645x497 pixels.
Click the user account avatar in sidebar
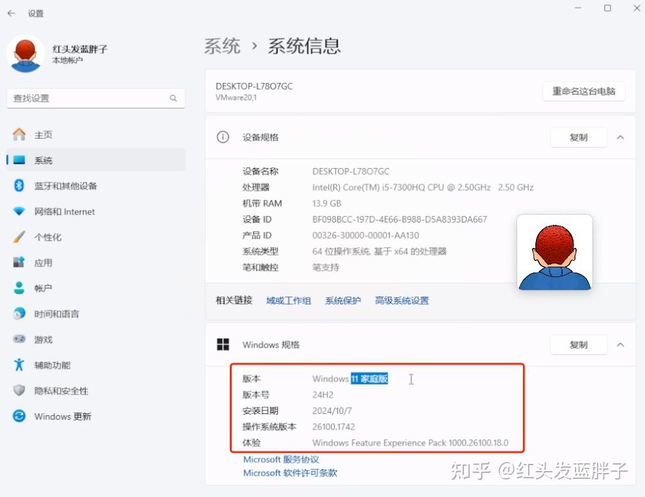(25, 54)
